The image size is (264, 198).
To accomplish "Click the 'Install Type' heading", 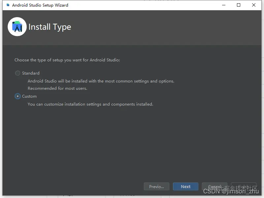I will tap(50, 27).
